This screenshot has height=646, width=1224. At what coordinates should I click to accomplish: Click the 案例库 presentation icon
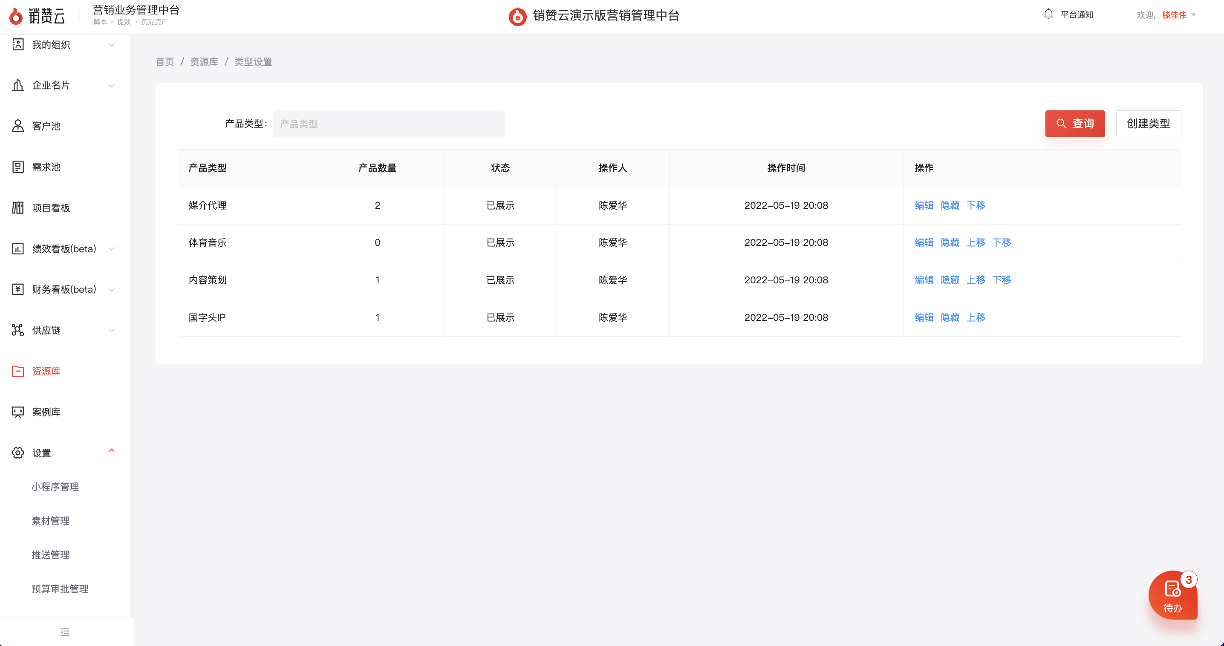[x=17, y=412]
